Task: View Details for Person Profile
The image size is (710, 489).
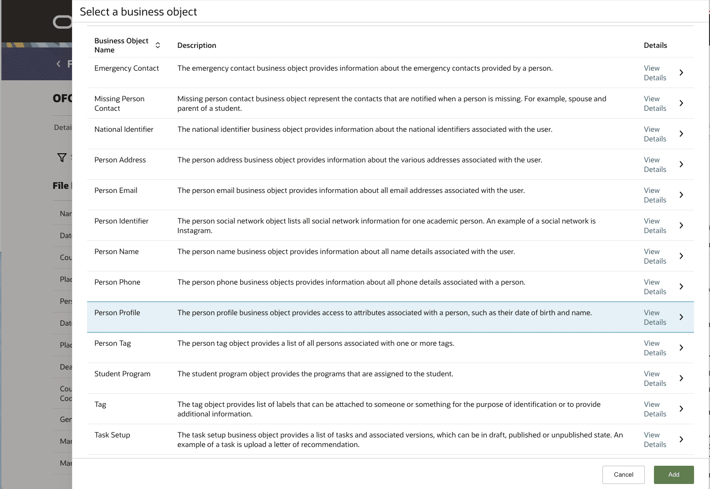Action: click(x=655, y=317)
